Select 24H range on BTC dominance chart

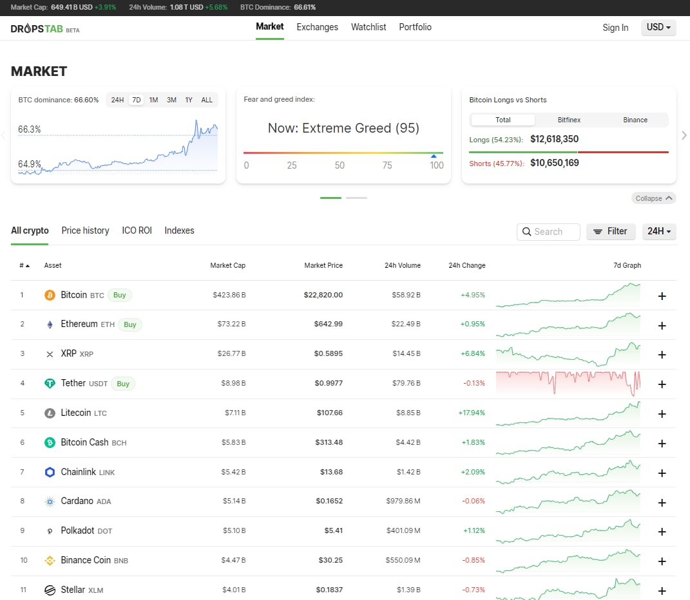(117, 100)
